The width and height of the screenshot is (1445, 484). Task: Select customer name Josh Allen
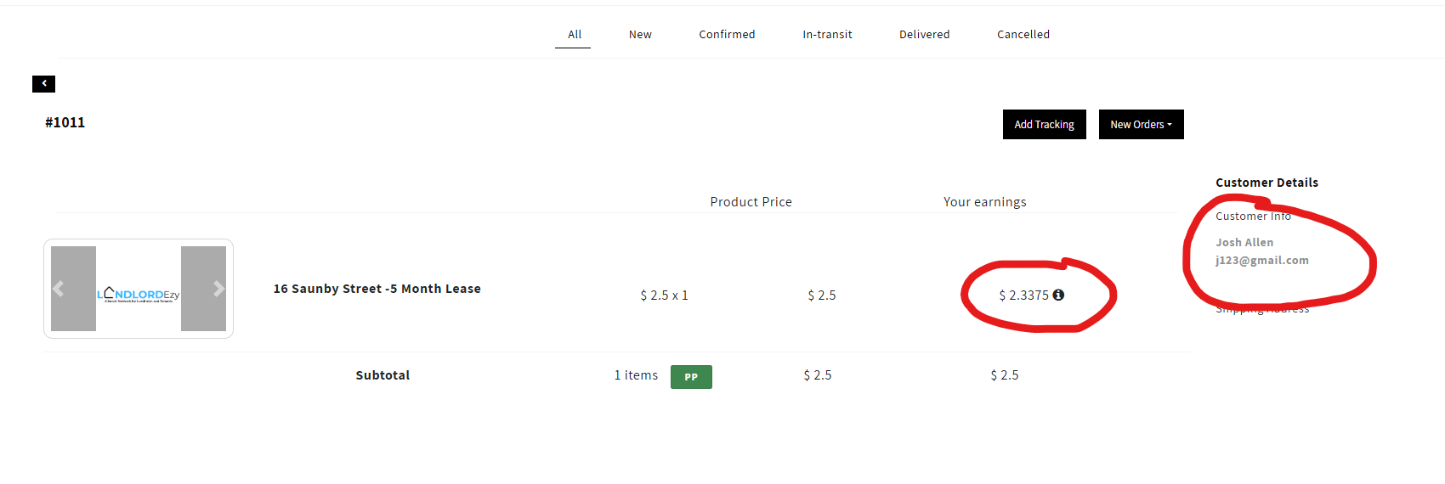[x=1244, y=242]
